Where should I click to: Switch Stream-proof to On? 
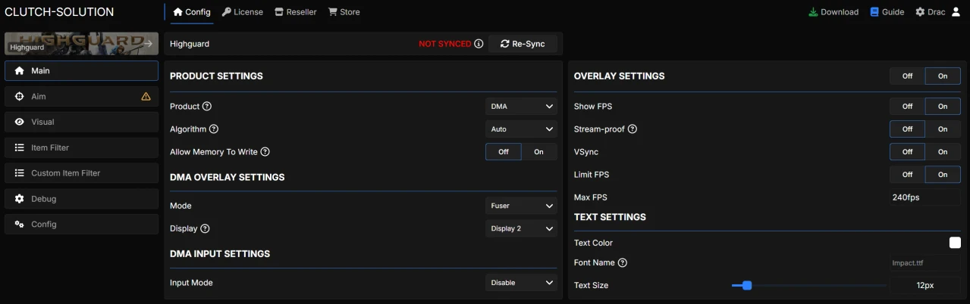tap(943, 129)
